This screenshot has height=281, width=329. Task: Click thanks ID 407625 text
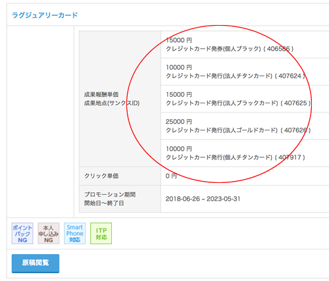coord(295,103)
